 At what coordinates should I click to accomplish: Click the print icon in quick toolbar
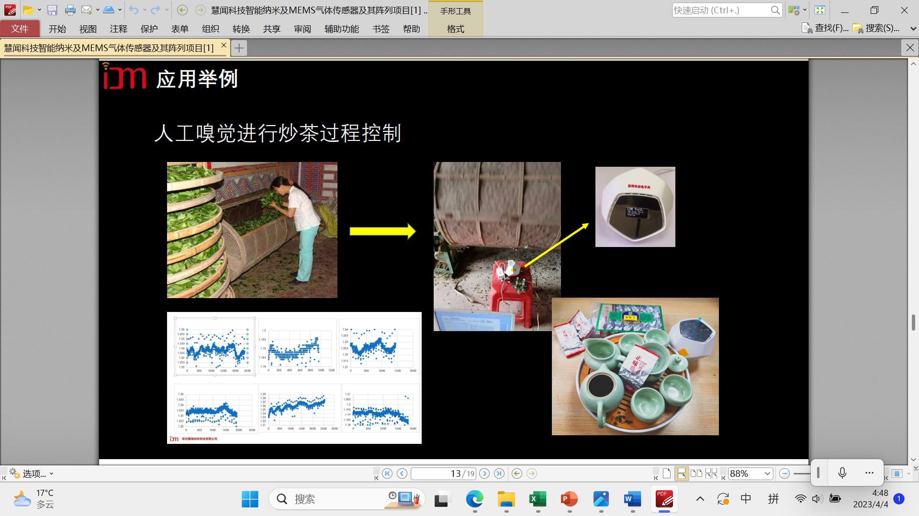pyautogui.click(x=70, y=10)
